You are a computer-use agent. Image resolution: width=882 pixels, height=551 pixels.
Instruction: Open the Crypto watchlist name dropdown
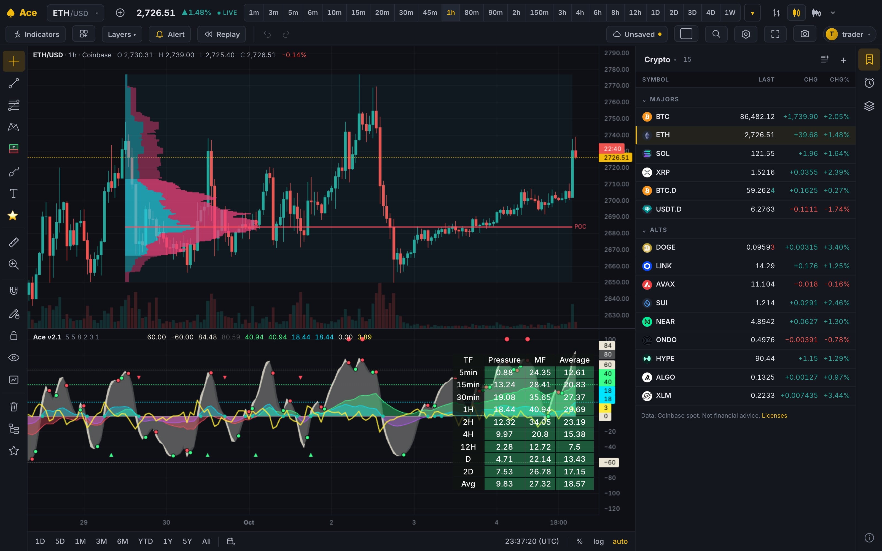point(660,60)
